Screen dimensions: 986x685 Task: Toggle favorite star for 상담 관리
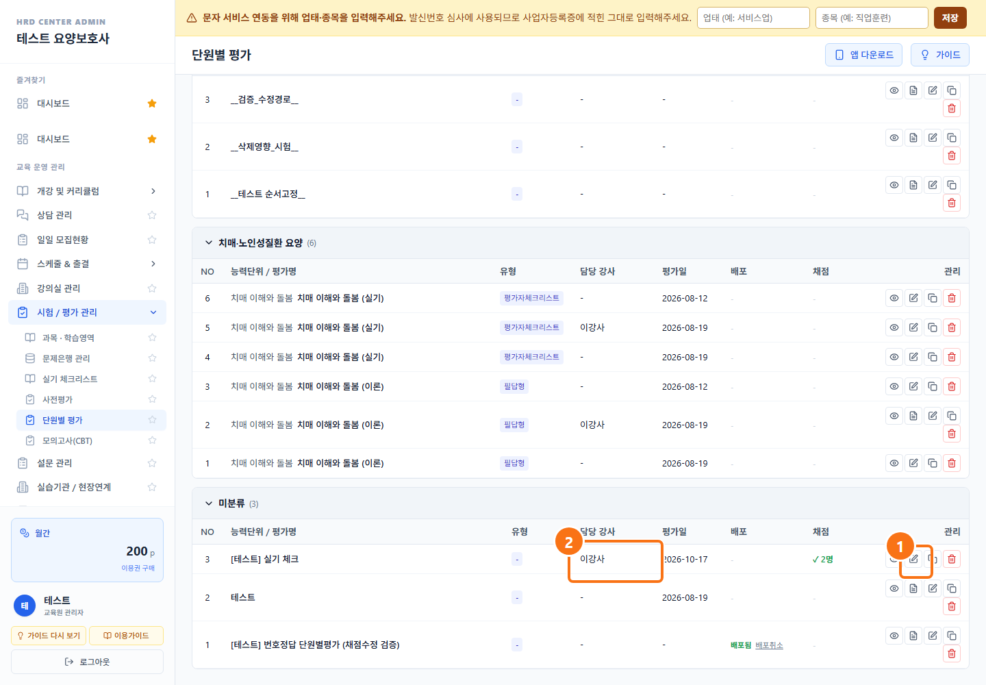[152, 215]
